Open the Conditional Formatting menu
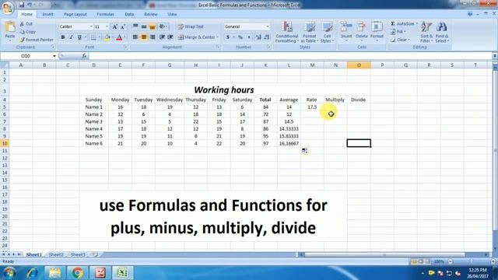This screenshot has height=280, width=498. 287,32
